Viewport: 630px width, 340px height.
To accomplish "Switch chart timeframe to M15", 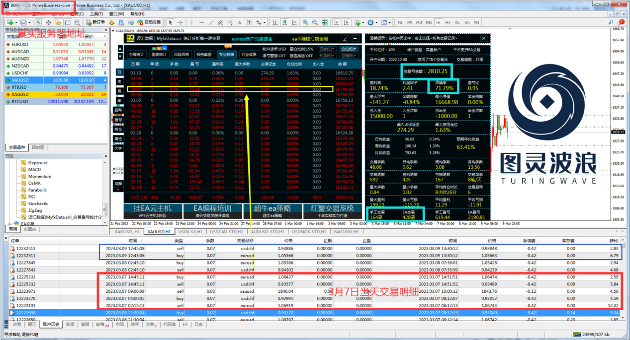I will pyautogui.click(x=419, y=22).
